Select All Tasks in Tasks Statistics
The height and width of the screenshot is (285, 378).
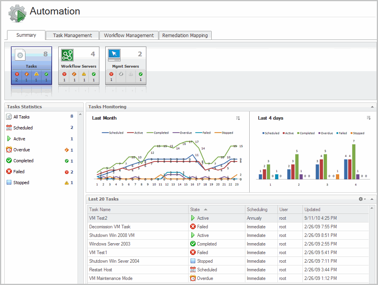point(21,117)
